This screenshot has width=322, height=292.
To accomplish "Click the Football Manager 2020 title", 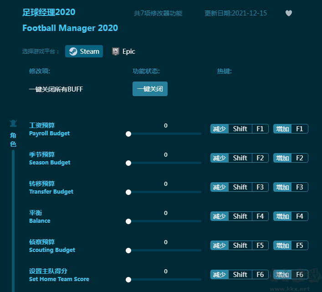I will [x=70, y=28].
